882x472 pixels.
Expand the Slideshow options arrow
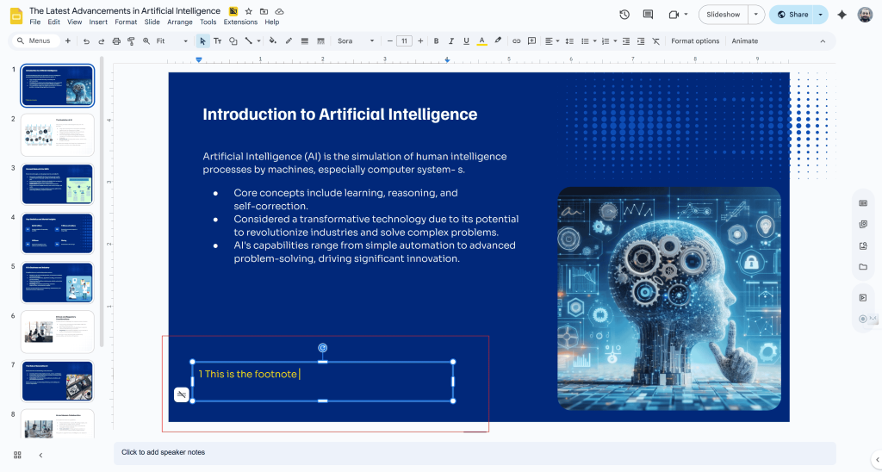click(756, 15)
